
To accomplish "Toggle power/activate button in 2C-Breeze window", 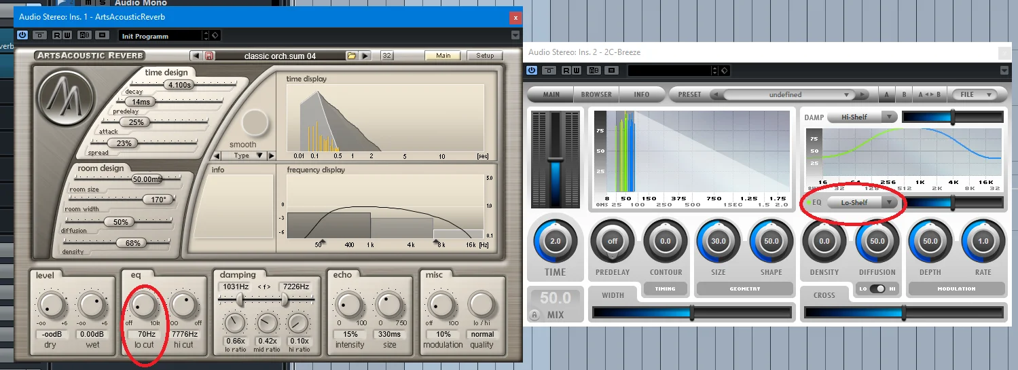I will (532, 70).
